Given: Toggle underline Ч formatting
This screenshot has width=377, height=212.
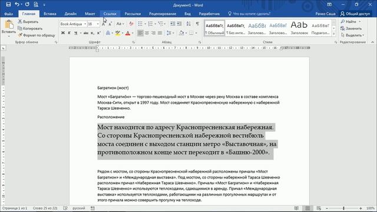Looking at the screenshot, I should pyautogui.click(x=76, y=33).
